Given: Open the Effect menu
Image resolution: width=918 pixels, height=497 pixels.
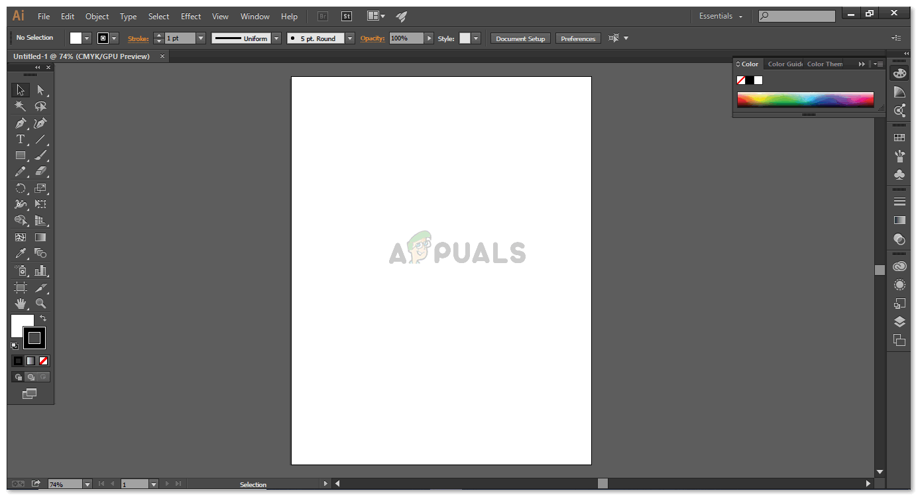Looking at the screenshot, I should 191,16.
